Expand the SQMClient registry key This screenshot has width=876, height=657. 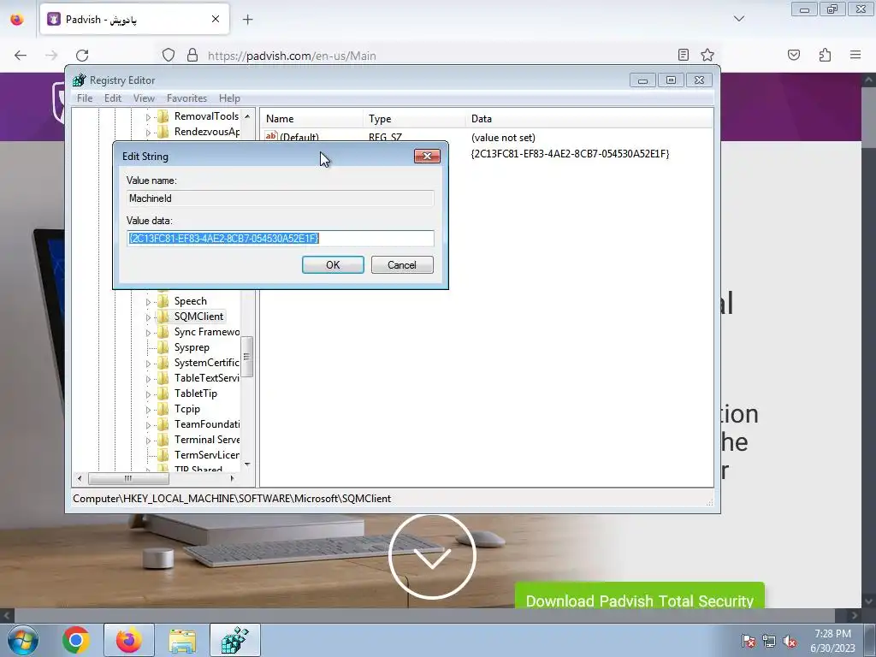(148, 317)
